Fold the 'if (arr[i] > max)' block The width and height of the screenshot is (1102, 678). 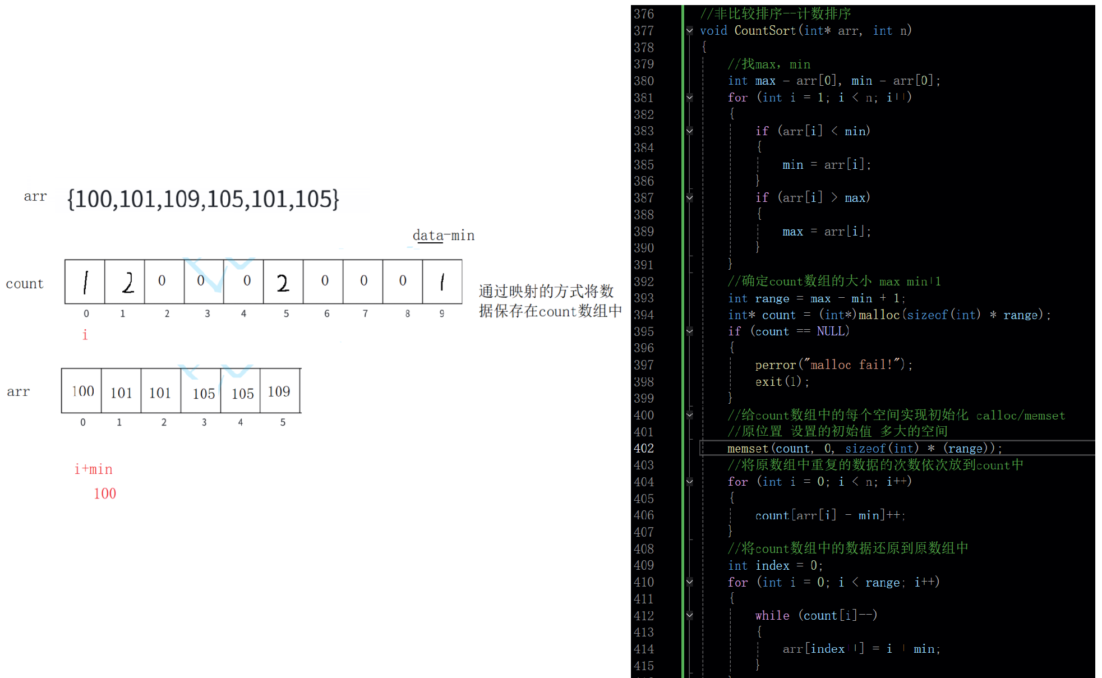[x=690, y=197]
